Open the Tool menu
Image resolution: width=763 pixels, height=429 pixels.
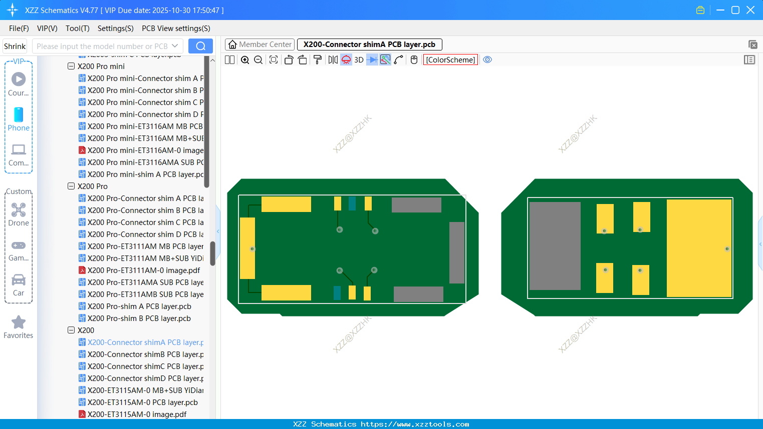point(77,28)
